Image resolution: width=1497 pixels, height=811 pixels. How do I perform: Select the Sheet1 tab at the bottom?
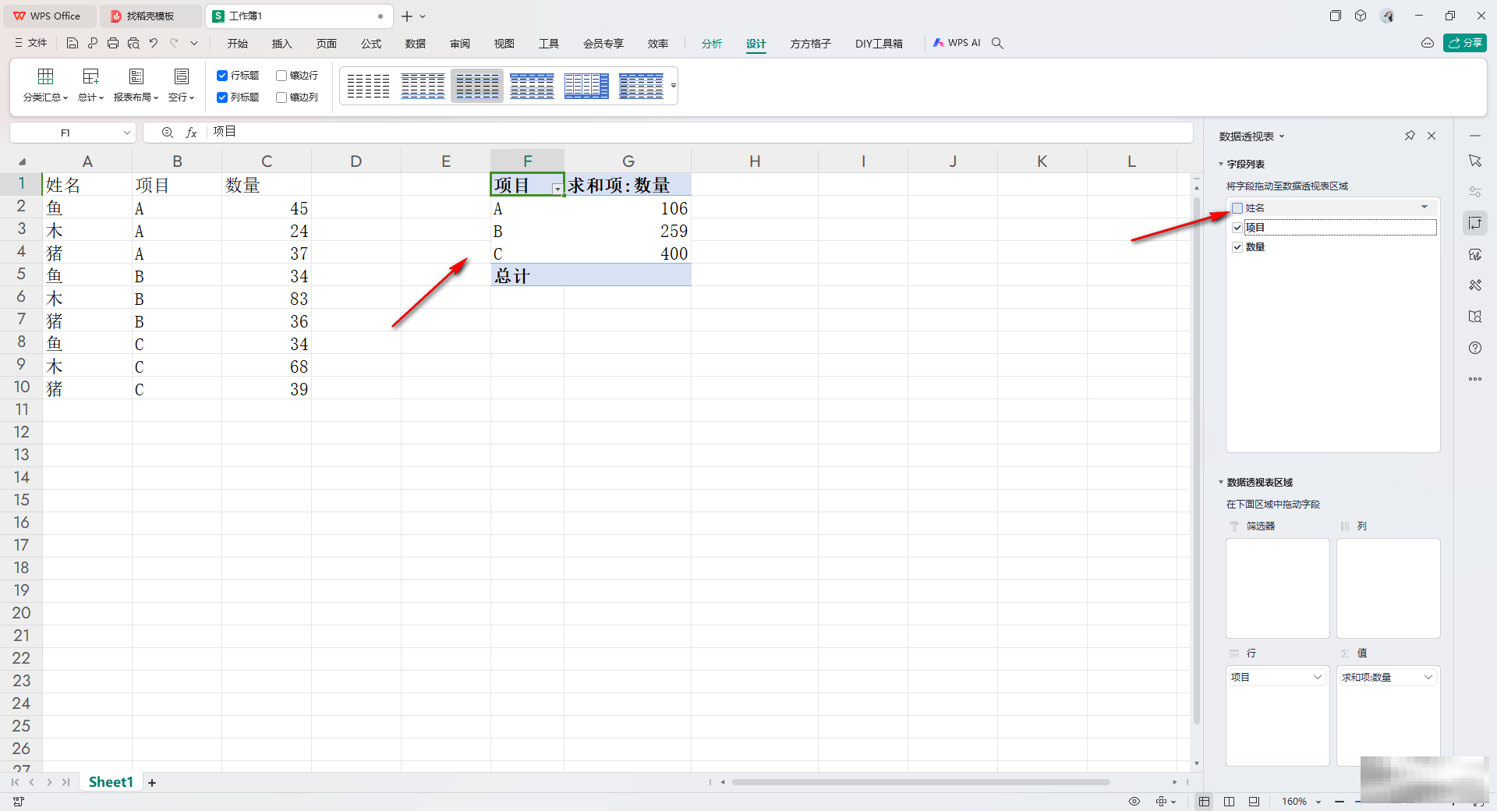tap(110, 781)
